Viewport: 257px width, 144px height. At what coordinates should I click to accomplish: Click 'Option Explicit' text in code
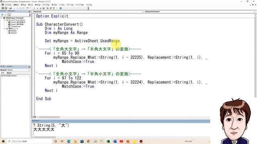point(52,16)
